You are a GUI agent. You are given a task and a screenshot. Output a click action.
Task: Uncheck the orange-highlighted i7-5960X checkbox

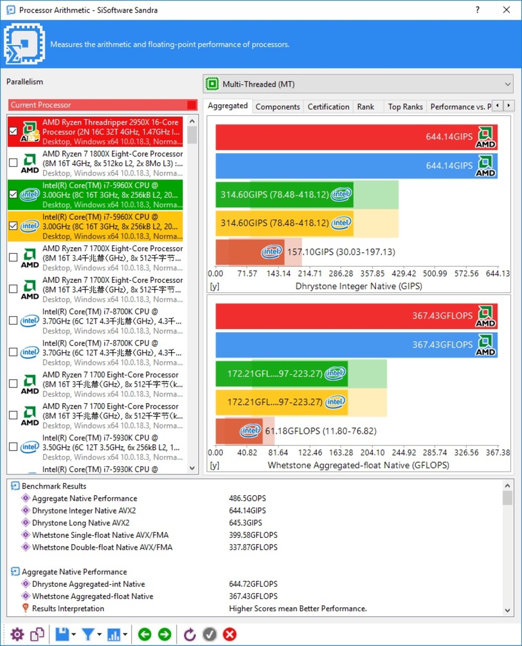coord(14,226)
